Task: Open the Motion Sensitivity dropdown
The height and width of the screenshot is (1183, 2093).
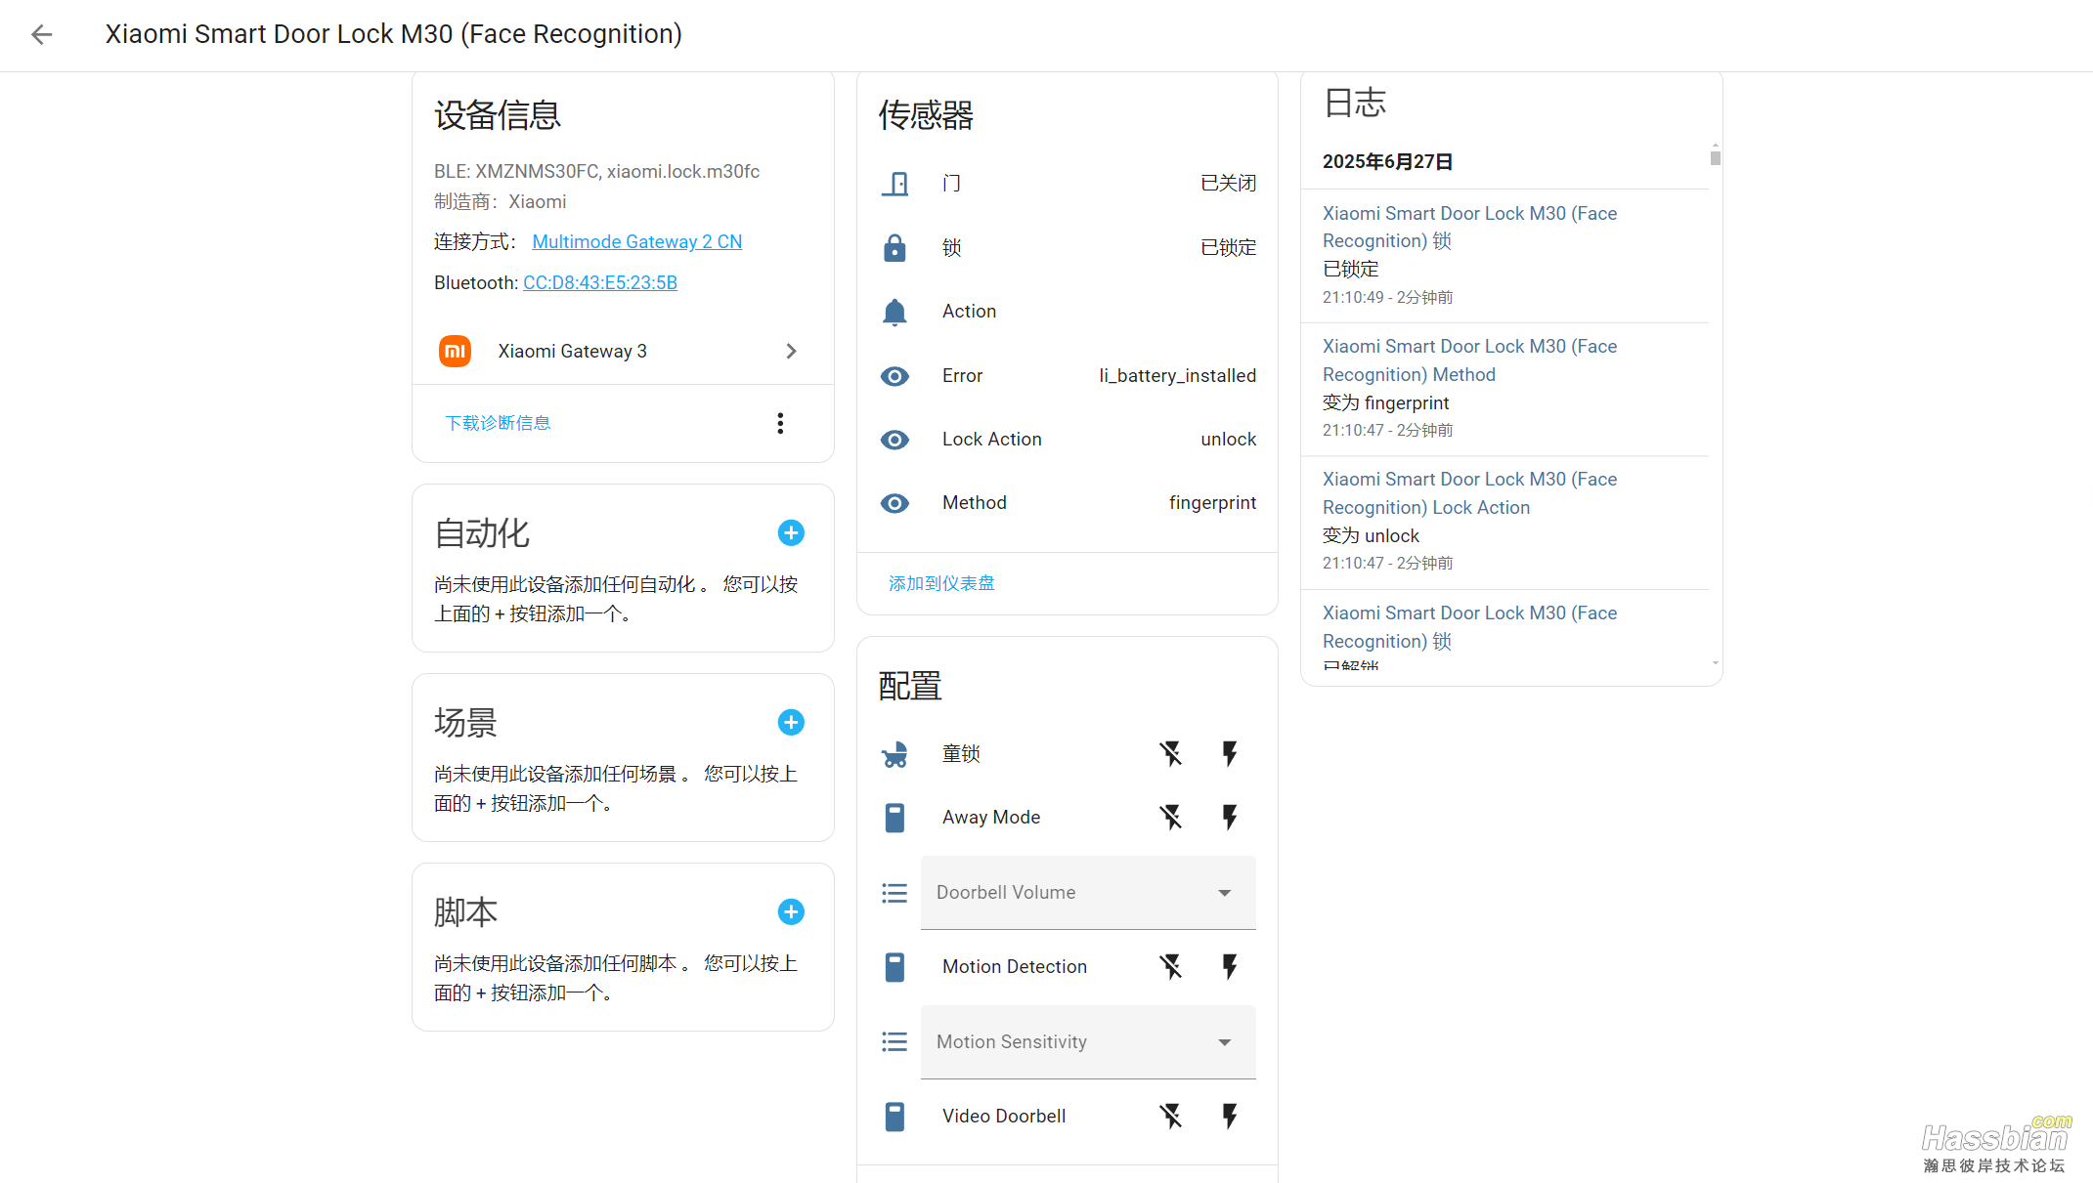Action: point(1087,1042)
